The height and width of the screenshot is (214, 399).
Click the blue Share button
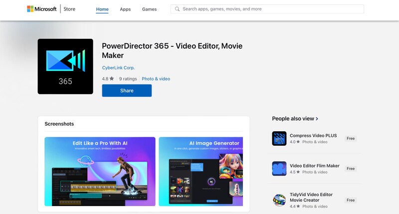pyautogui.click(x=127, y=91)
